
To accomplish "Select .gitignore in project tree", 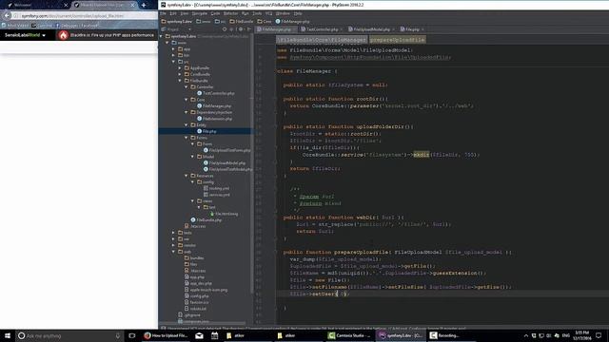I will point(189,314).
